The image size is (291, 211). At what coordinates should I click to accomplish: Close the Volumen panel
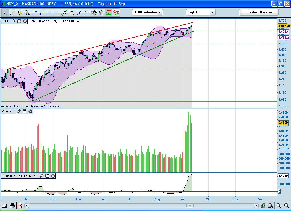tap(30, 111)
